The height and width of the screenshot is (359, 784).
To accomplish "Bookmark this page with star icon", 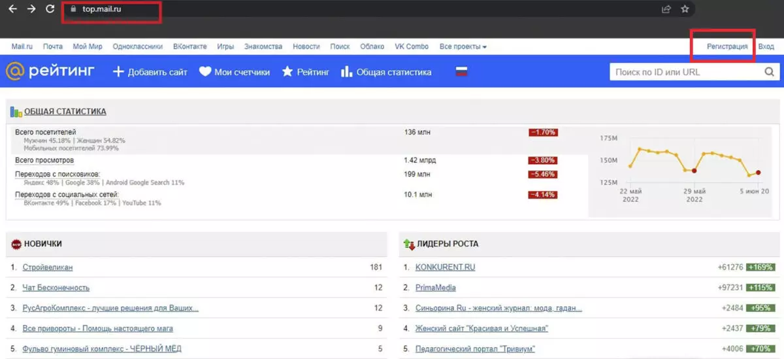I will pyautogui.click(x=685, y=9).
